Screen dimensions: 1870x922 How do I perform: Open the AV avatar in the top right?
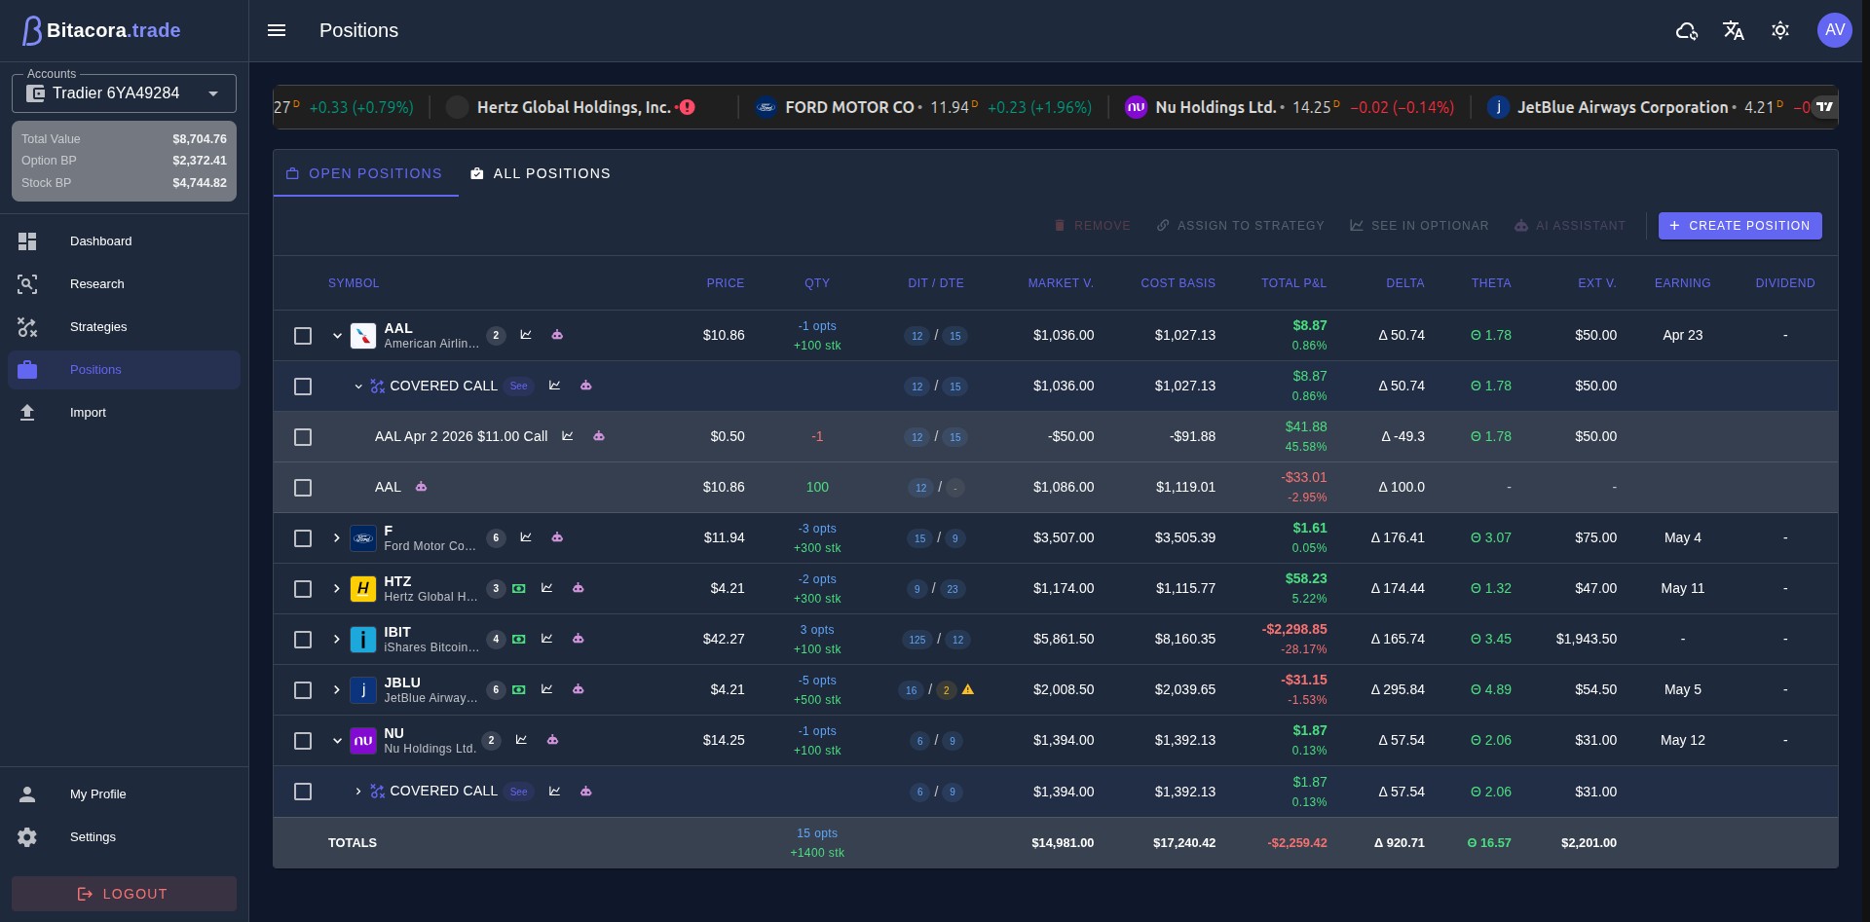pos(1835,30)
